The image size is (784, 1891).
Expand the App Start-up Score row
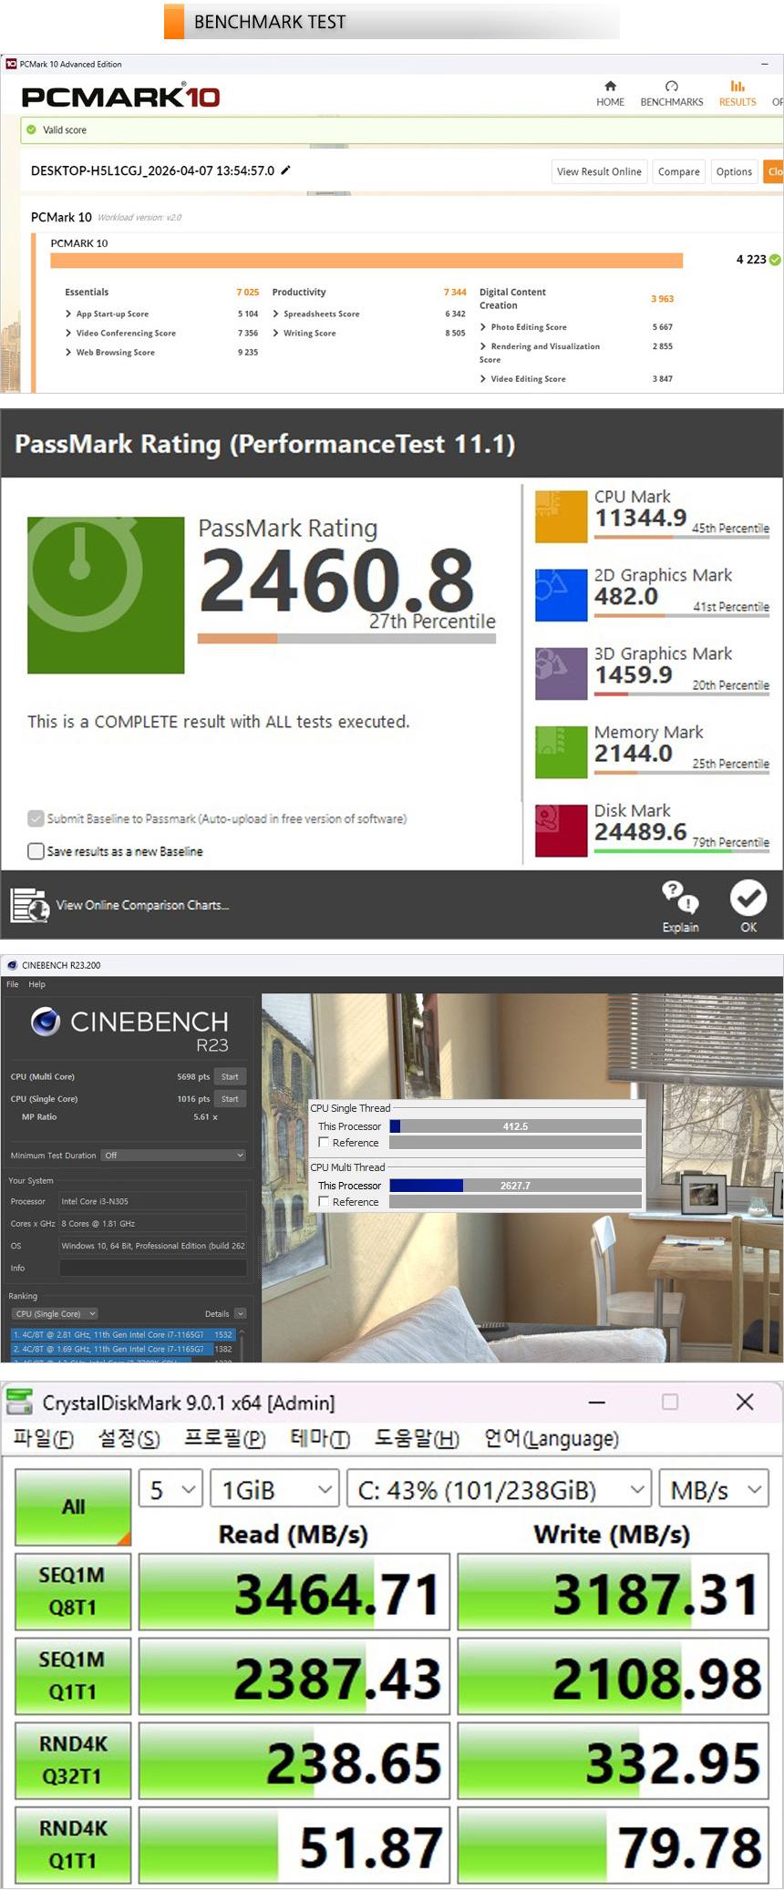click(68, 314)
